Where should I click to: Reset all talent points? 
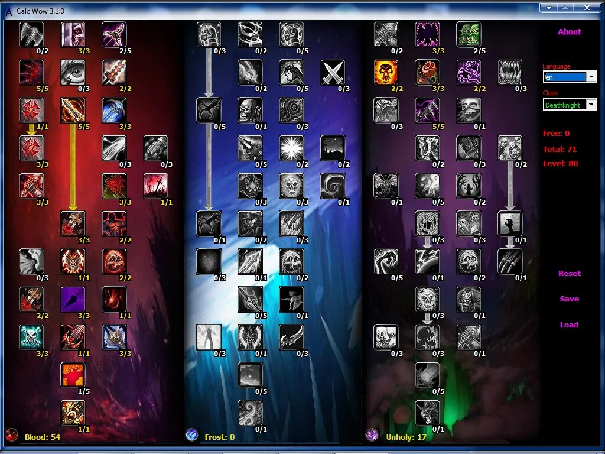[569, 273]
